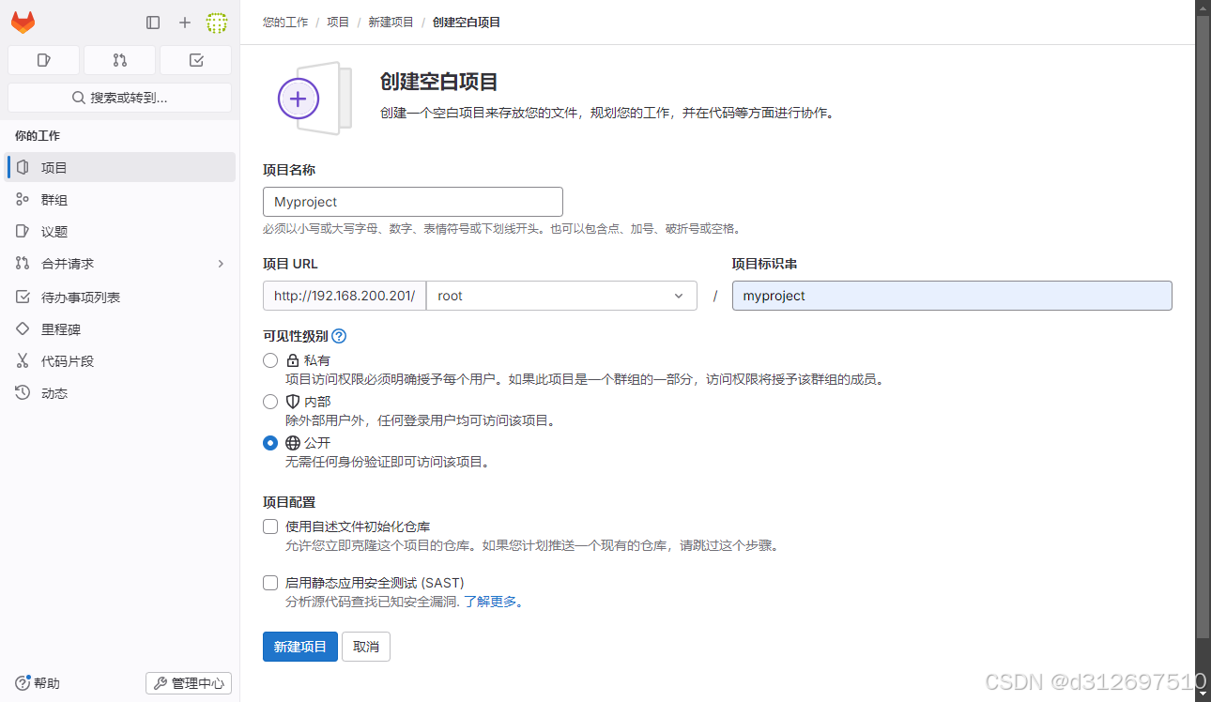Click the 项目标识串 input field
Image resolution: width=1211 pixels, height=702 pixels.
coord(952,296)
